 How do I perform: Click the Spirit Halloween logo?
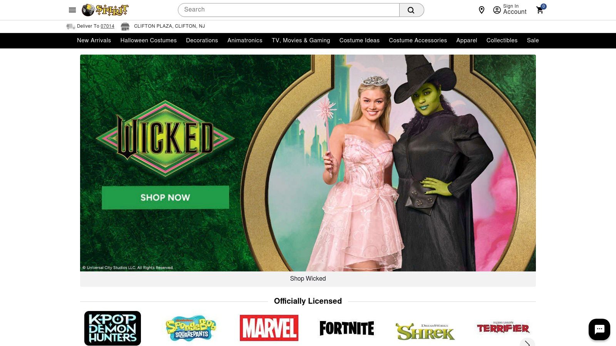point(105,10)
